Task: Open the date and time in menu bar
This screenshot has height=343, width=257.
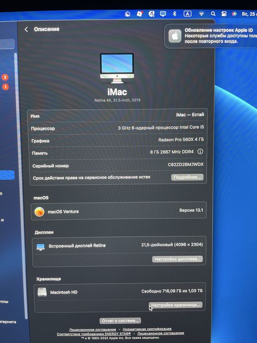Action: tap(249, 14)
